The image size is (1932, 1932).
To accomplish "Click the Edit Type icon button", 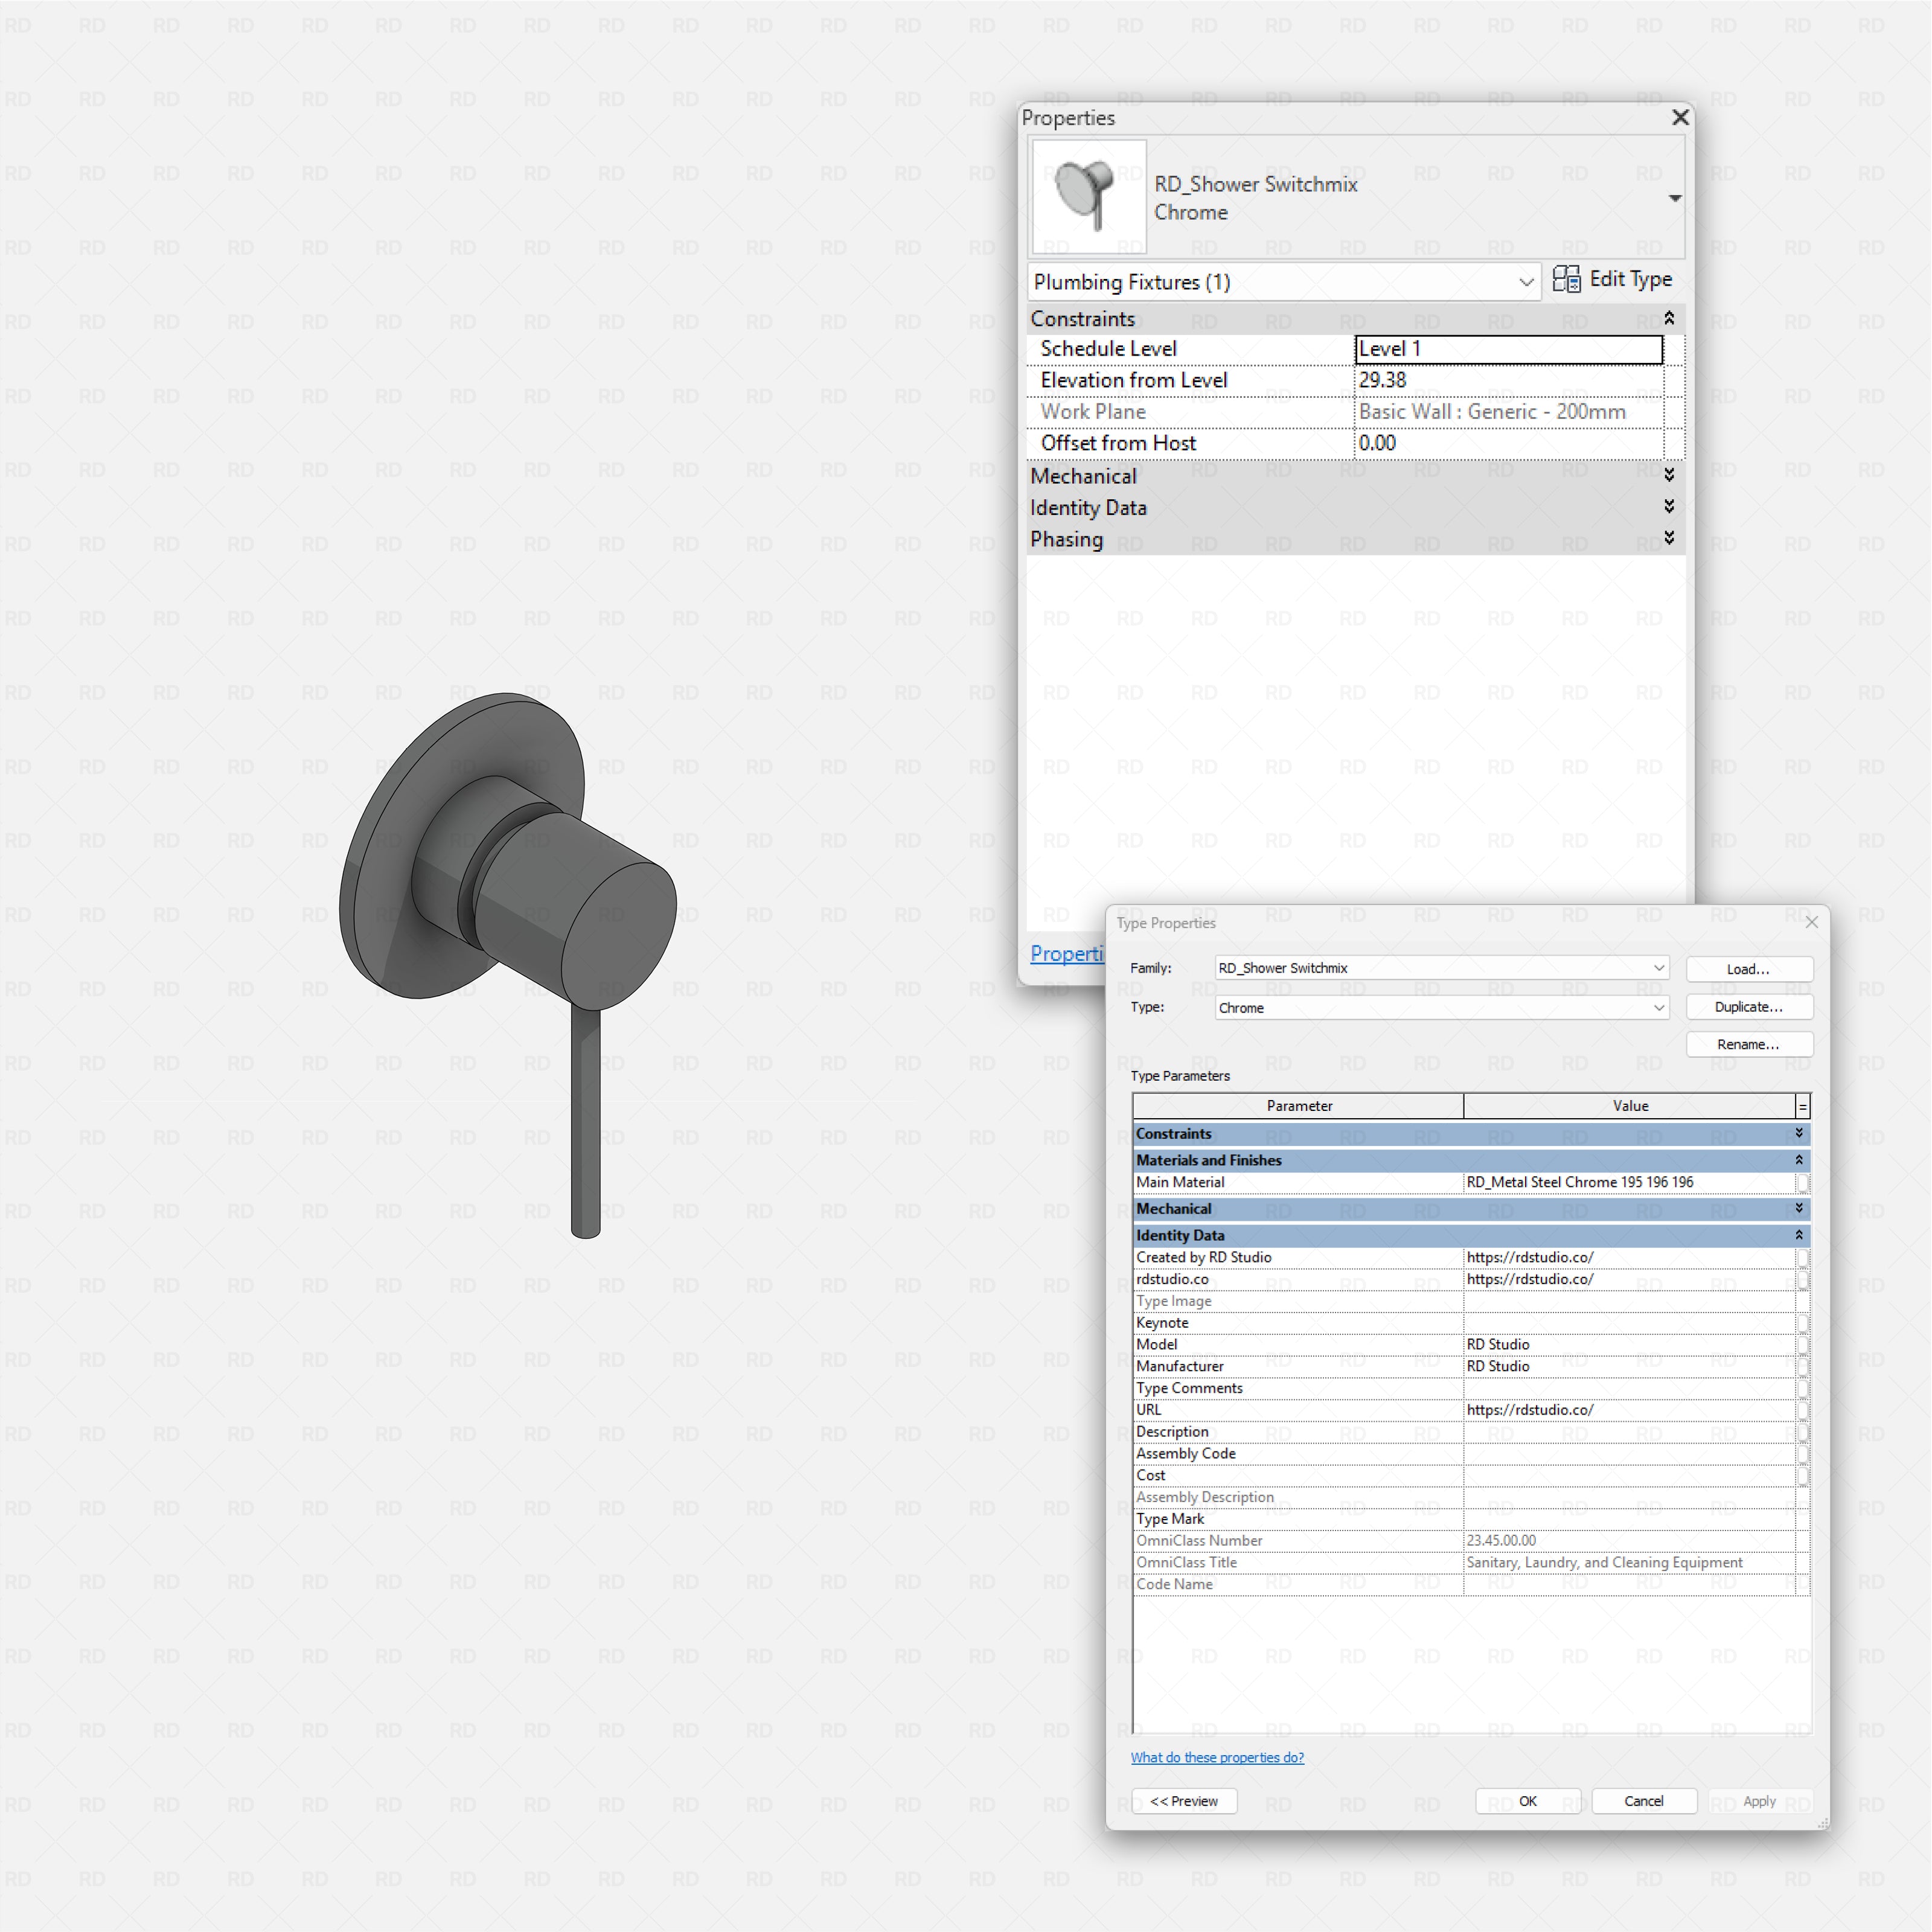I will (1612, 280).
